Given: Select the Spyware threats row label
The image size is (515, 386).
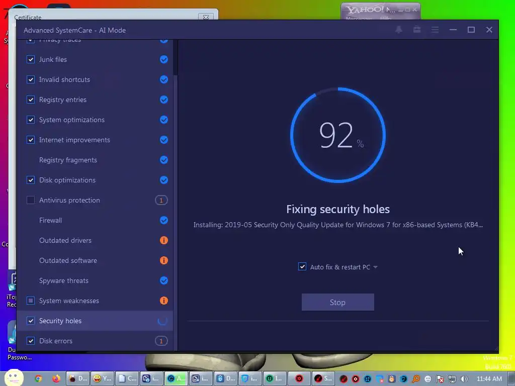Looking at the screenshot, I should [64, 280].
